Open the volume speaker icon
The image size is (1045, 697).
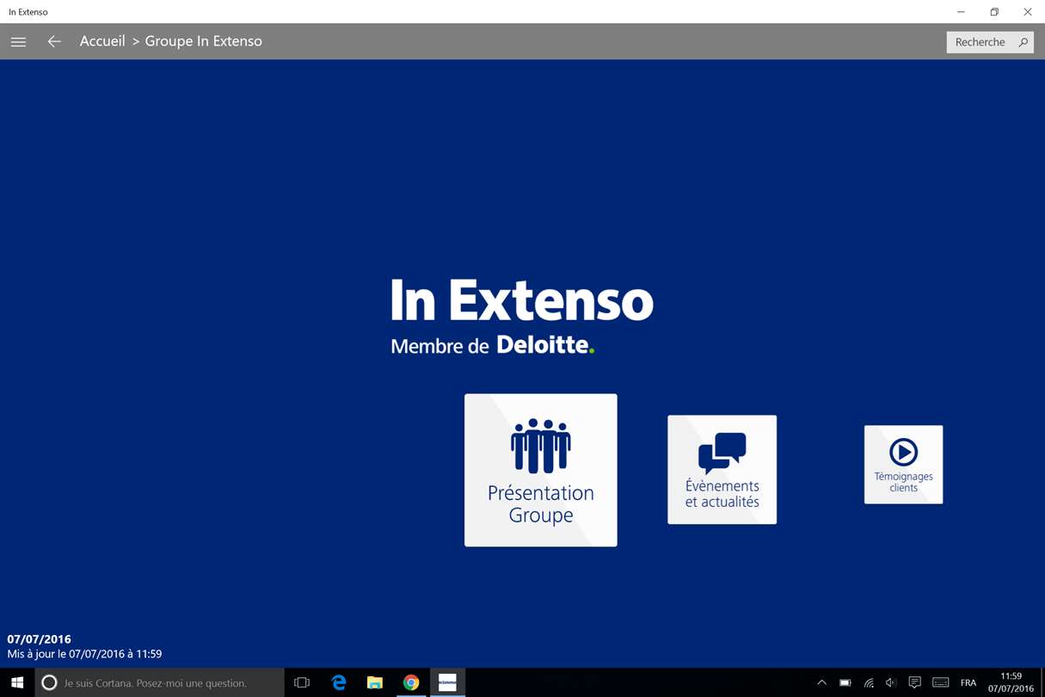(x=891, y=682)
